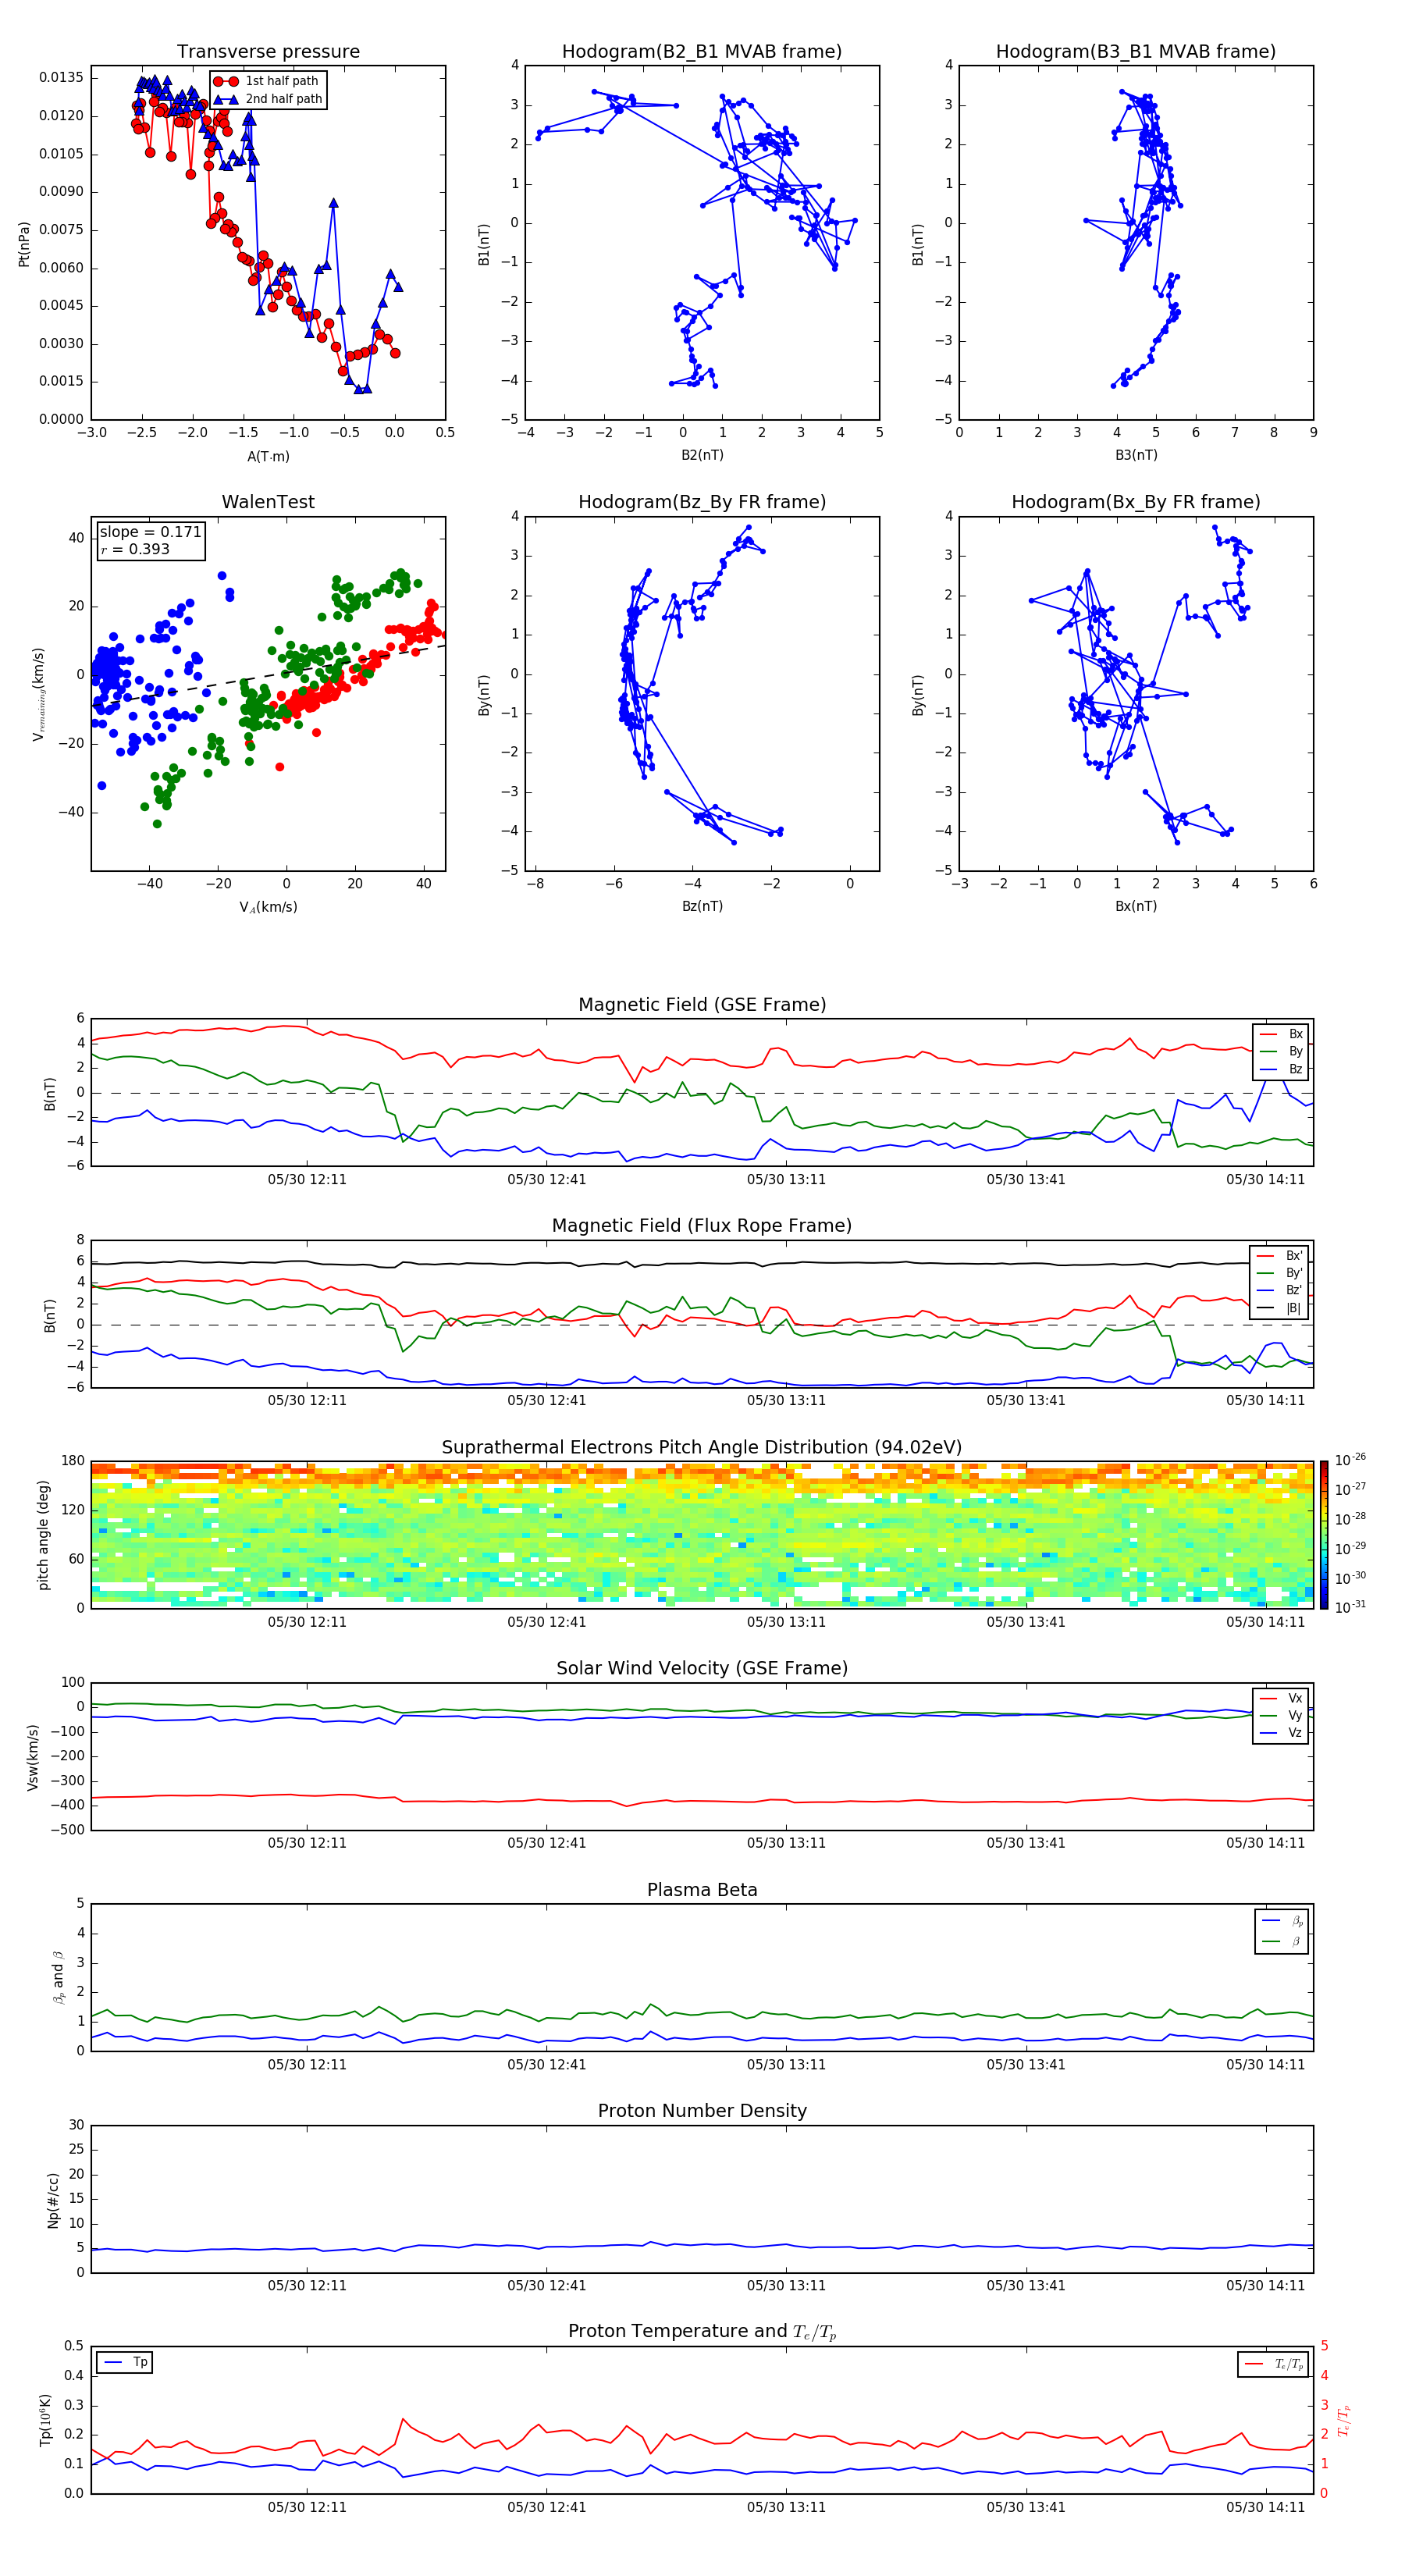This screenshot has width=1405, height=2576.
Task: Select the 'Hodogram(B3_B1 MVAB frame)' title
Action: click(x=1136, y=52)
